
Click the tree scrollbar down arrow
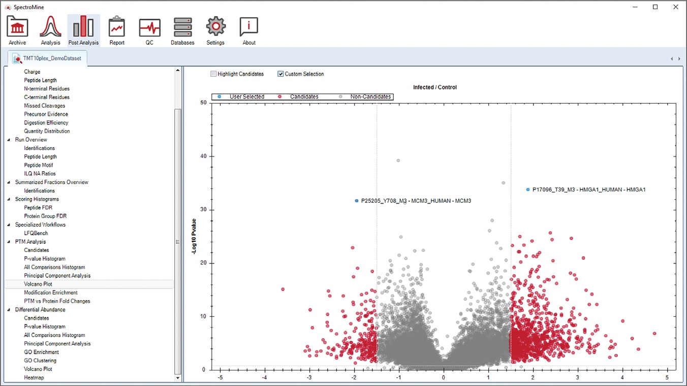[x=178, y=378]
